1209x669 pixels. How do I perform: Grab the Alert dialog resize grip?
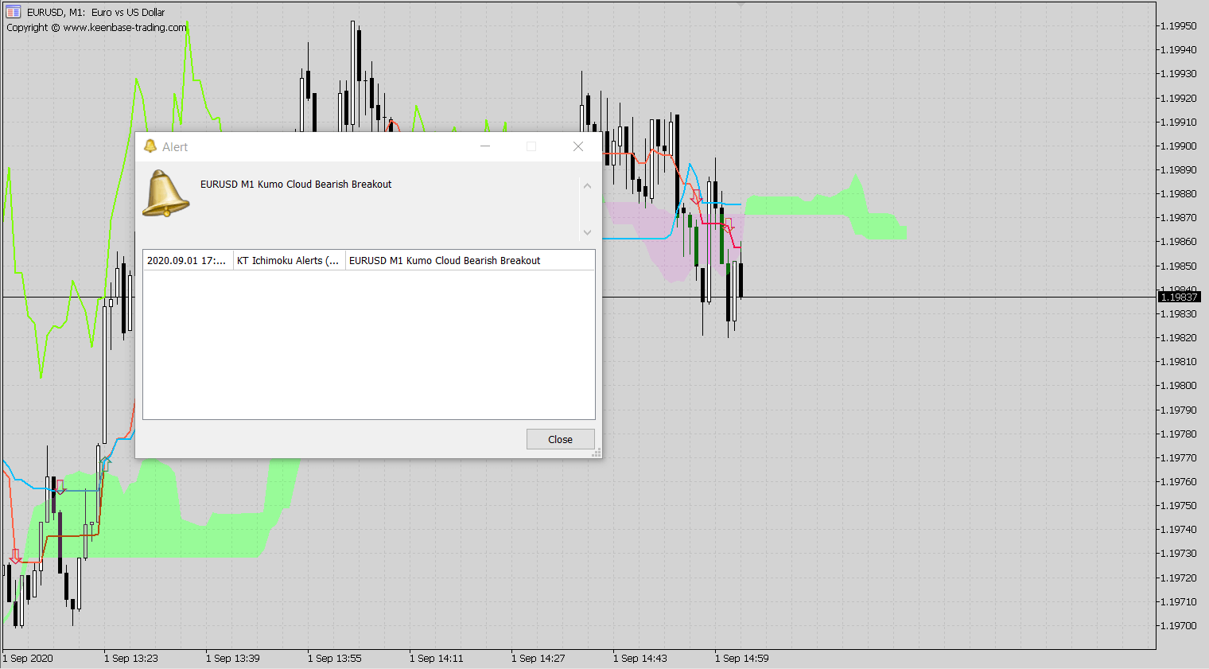pos(597,453)
